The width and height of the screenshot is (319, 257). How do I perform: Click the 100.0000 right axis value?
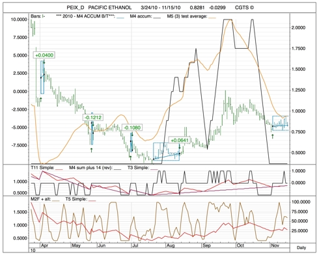(x=301, y=202)
